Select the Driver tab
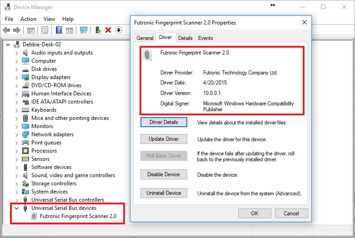The width and height of the screenshot is (355, 238). click(165, 37)
